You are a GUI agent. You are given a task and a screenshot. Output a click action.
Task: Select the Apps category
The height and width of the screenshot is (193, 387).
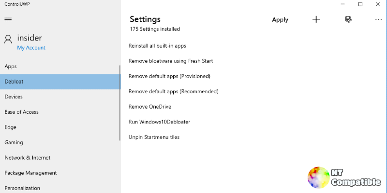point(60,67)
